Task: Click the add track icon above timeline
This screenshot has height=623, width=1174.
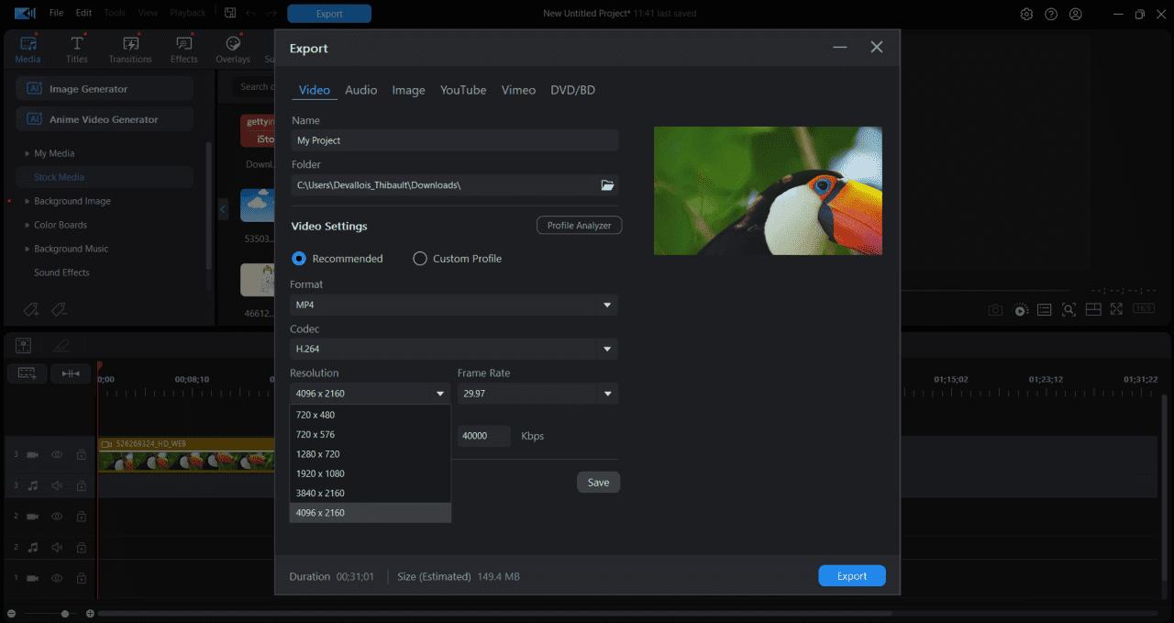Action: [27, 373]
